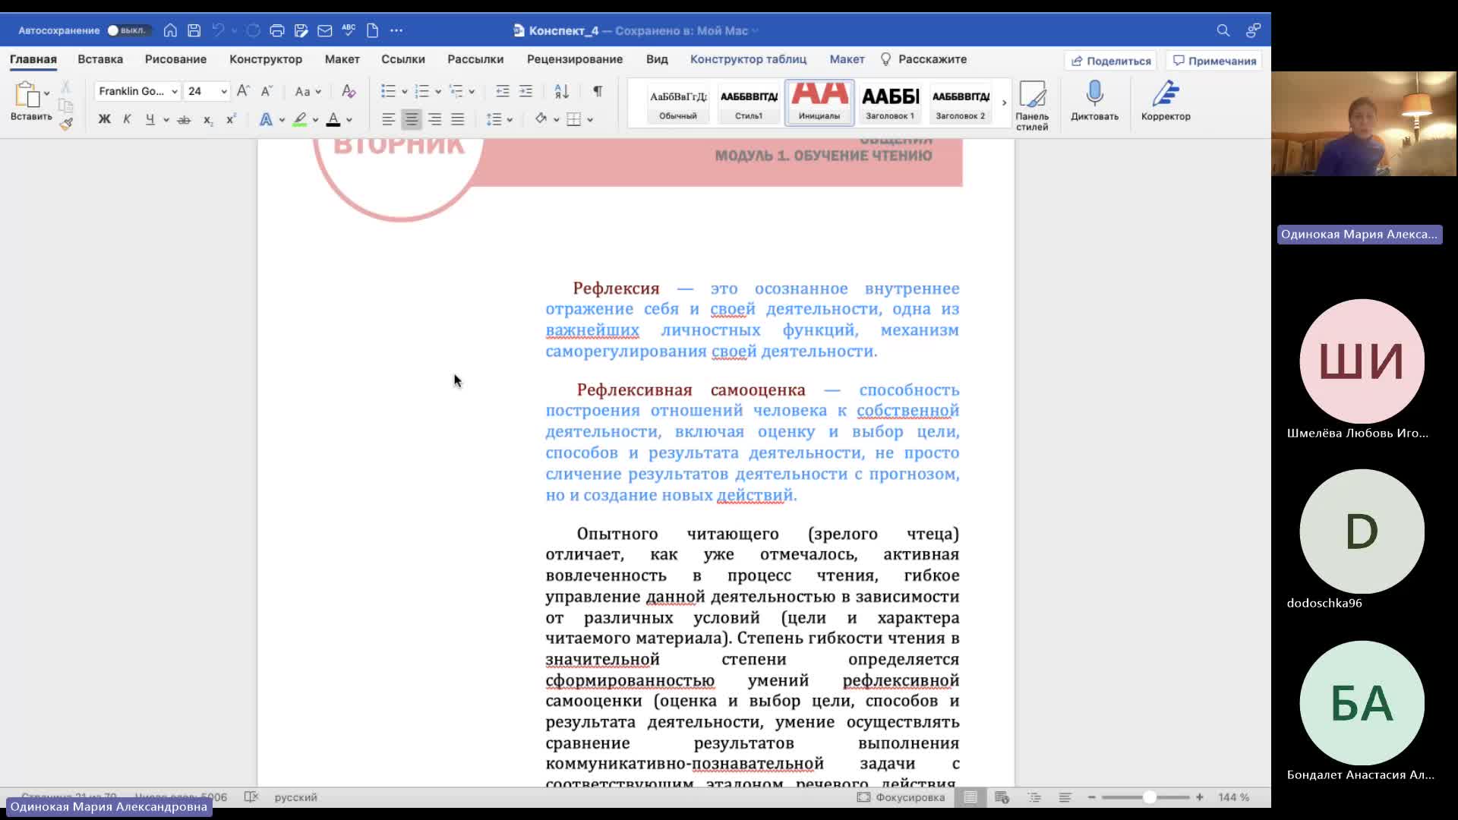
Task: Toggle Italic К formatting
Action: (x=127, y=119)
